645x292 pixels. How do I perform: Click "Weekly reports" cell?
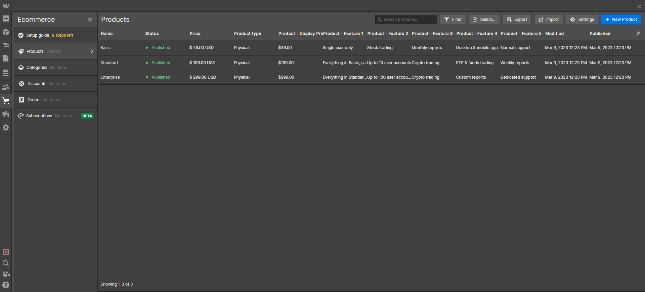[515, 63]
